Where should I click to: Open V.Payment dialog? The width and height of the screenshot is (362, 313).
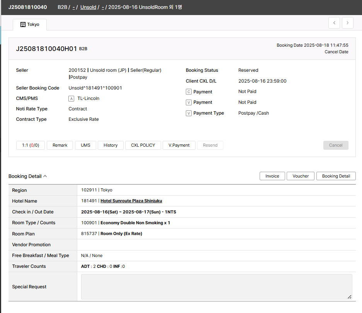[179, 145]
